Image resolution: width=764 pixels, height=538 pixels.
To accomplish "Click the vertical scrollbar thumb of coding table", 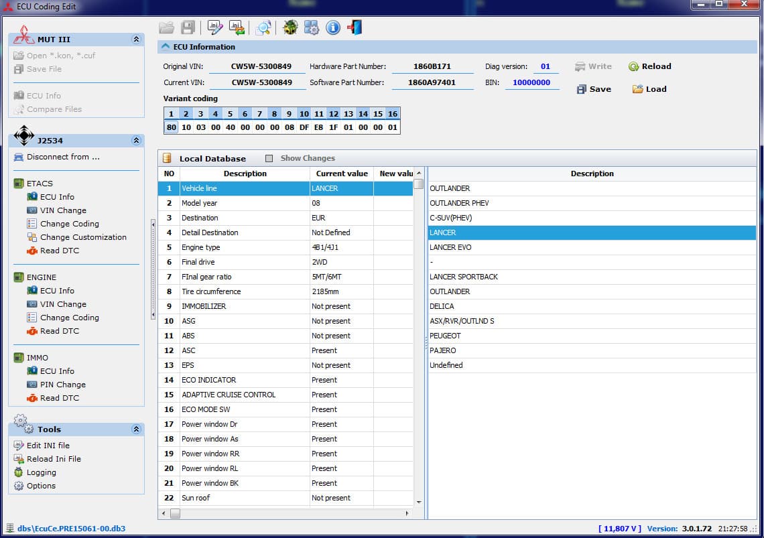I will [419, 184].
